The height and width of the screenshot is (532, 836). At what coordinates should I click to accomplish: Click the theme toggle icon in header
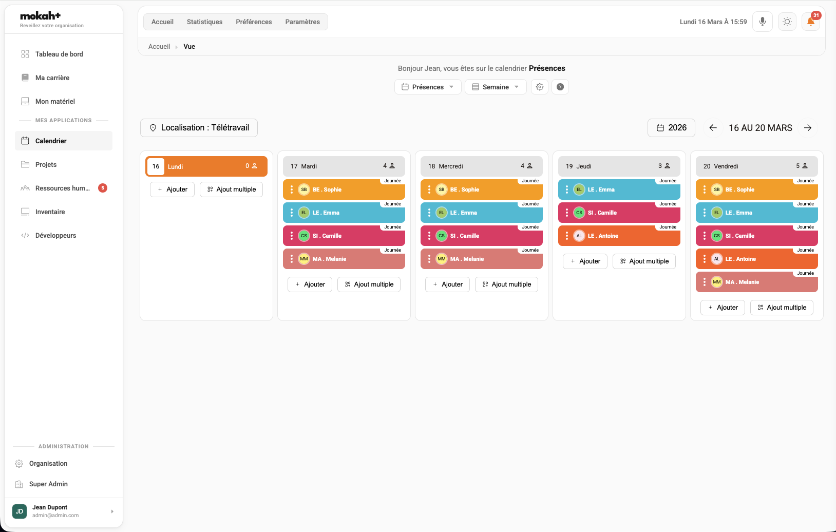(x=787, y=22)
